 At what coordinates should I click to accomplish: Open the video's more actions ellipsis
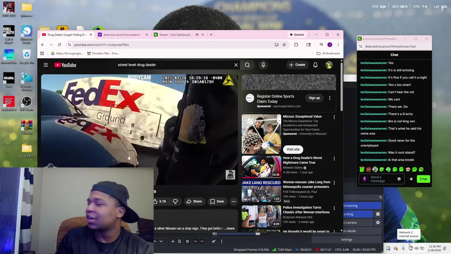click(234, 201)
